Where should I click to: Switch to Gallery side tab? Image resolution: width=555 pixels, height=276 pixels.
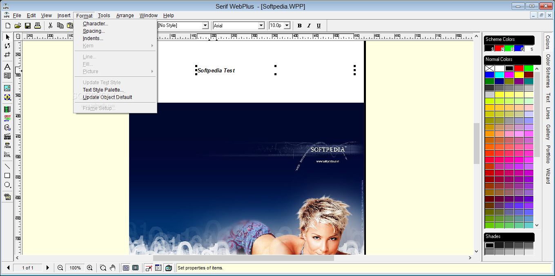[x=548, y=131]
